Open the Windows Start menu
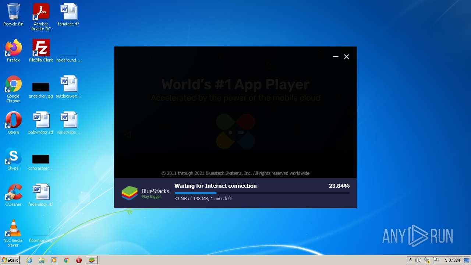The height and width of the screenshot is (265, 471). point(10,260)
